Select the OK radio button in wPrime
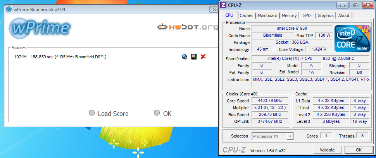 (x=157, y=113)
